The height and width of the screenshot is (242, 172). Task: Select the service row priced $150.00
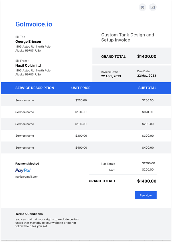pos(86,112)
